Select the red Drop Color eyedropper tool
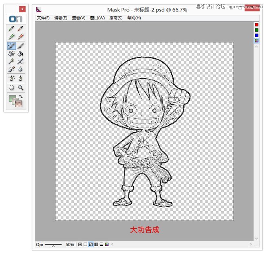The height and width of the screenshot is (254, 267). (20, 29)
